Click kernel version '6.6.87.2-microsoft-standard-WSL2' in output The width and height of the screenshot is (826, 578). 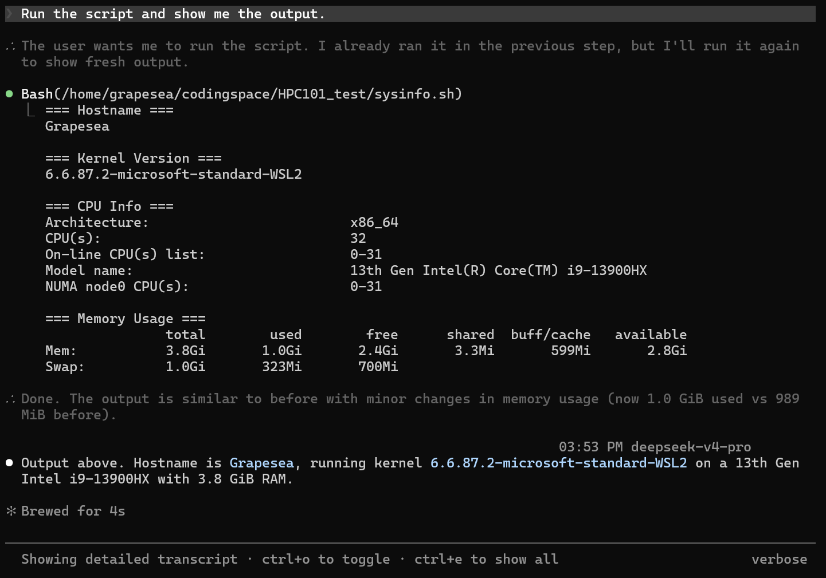pyautogui.click(x=174, y=174)
